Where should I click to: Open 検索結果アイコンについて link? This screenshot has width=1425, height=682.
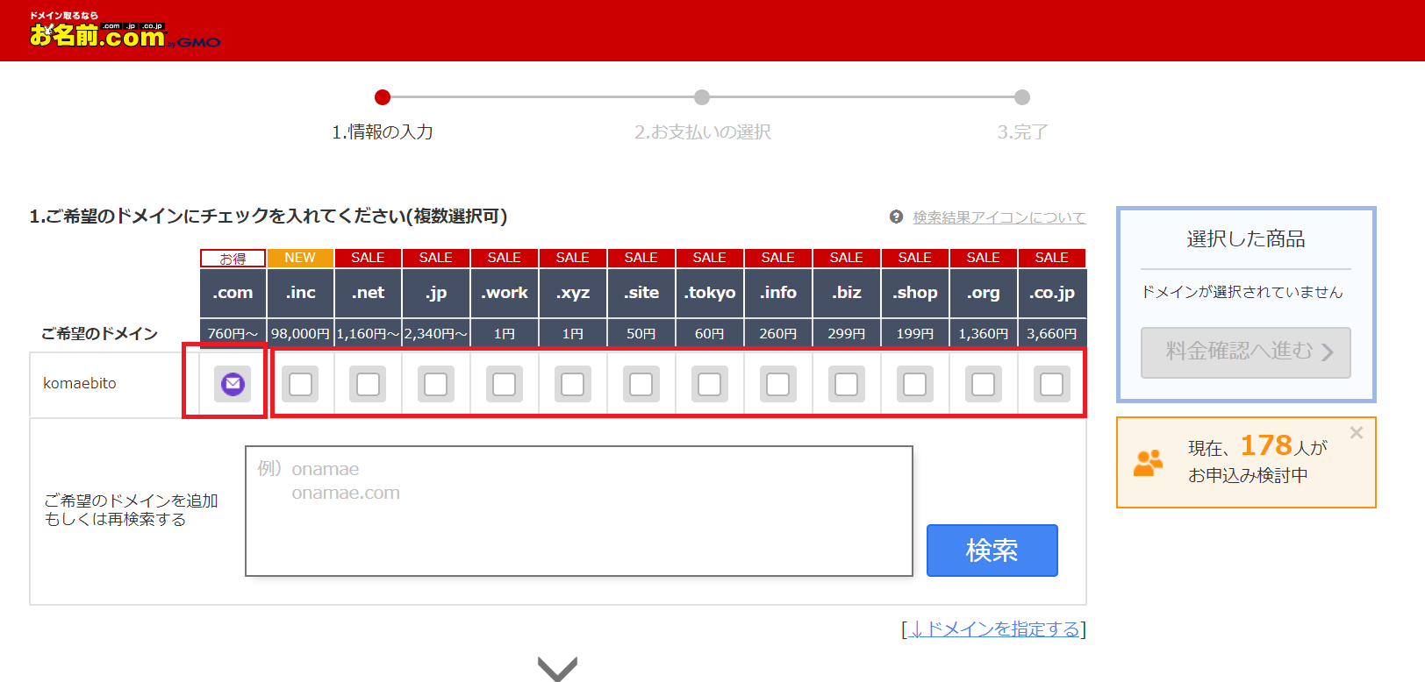(x=999, y=217)
